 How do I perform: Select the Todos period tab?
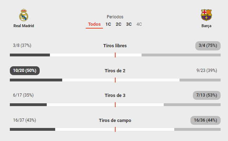click(x=94, y=24)
